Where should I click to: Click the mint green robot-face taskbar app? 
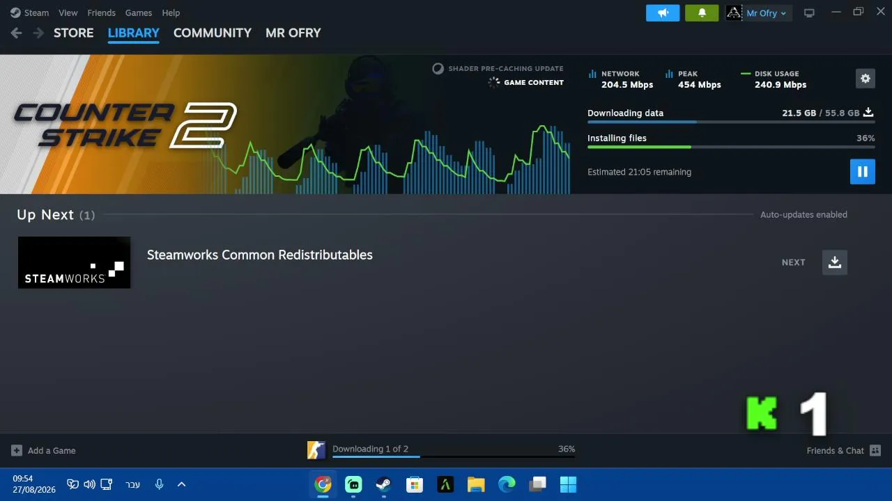point(353,484)
